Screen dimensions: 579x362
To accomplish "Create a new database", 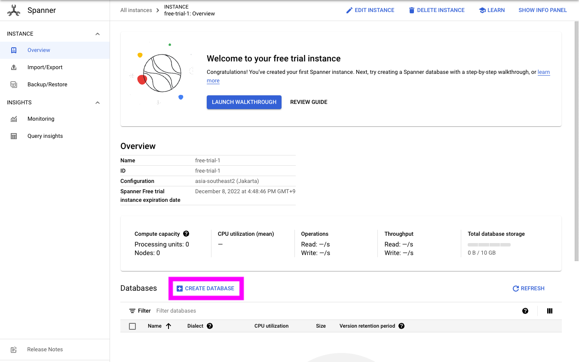I will [x=205, y=288].
